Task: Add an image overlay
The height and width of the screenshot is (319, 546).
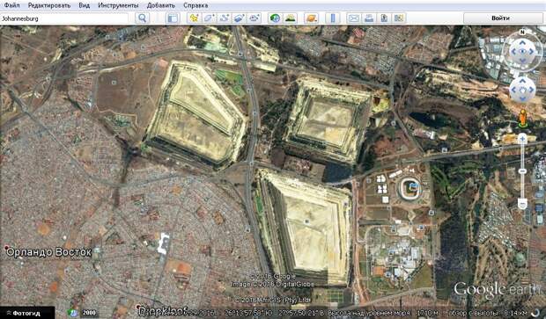Action: [x=239, y=18]
